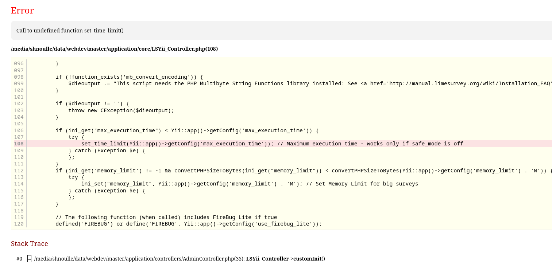552x262 pixels.
Task: Click the Stack Trace heading
Action: (30, 243)
